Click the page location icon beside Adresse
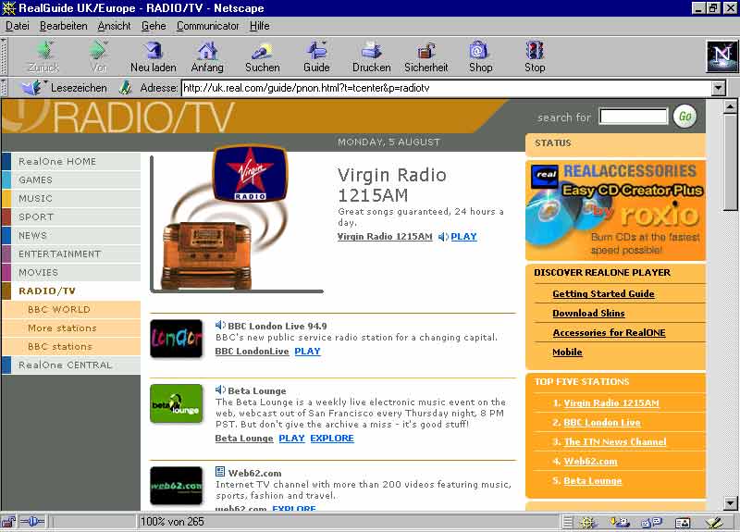Viewport: 740px width, 532px height. 125,88
